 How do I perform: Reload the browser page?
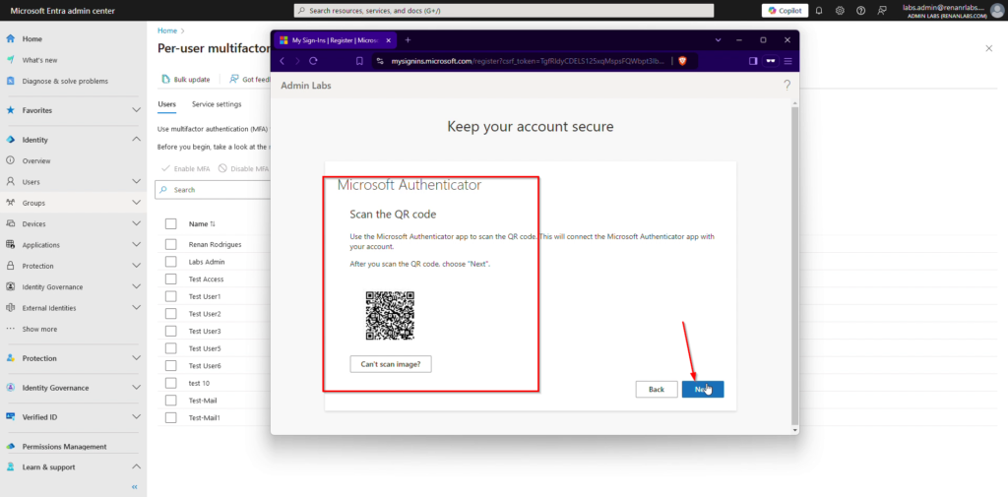click(x=314, y=61)
